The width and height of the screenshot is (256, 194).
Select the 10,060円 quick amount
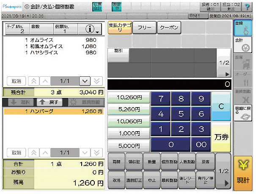click(129, 121)
